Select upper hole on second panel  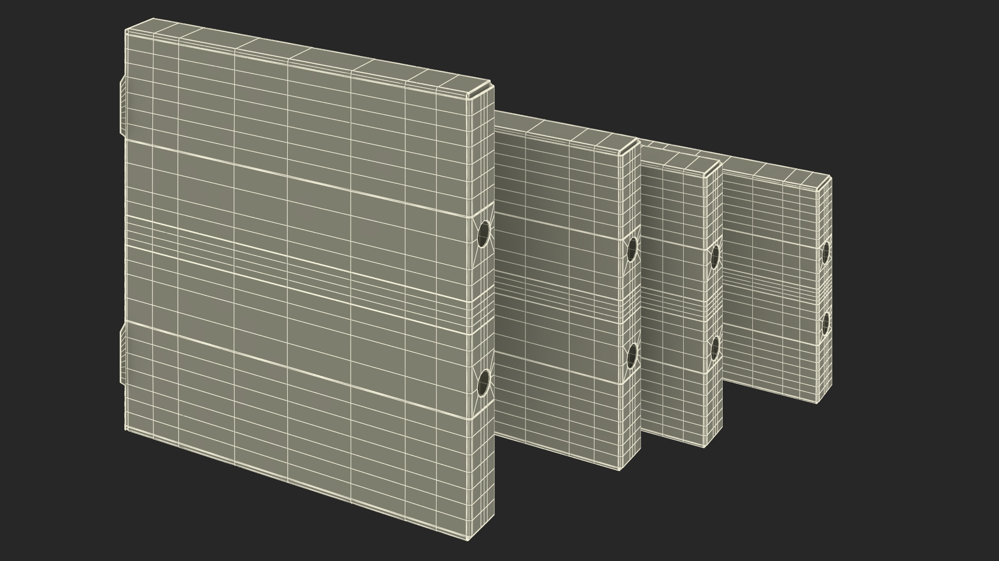pos(632,249)
